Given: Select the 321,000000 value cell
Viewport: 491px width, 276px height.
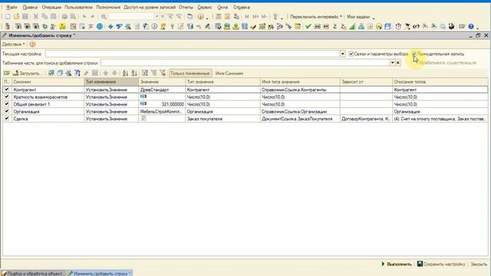Looking at the screenshot, I should pos(162,104).
